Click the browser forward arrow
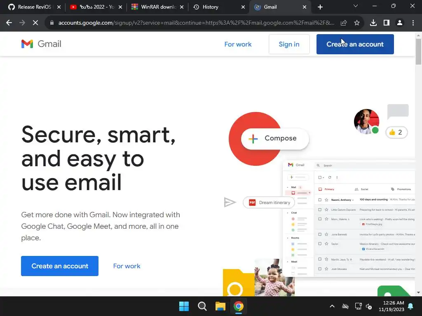This screenshot has height=316, width=422. coord(22,23)
